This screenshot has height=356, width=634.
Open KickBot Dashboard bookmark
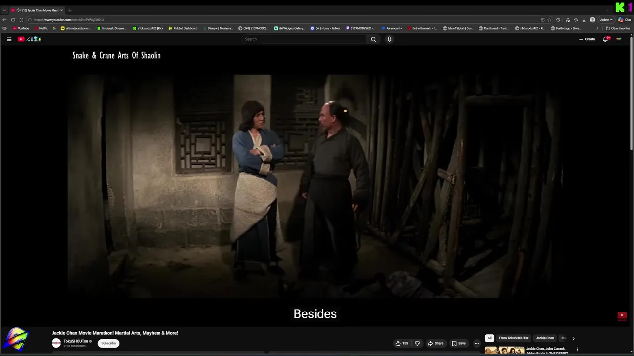[x=183, y=28]
